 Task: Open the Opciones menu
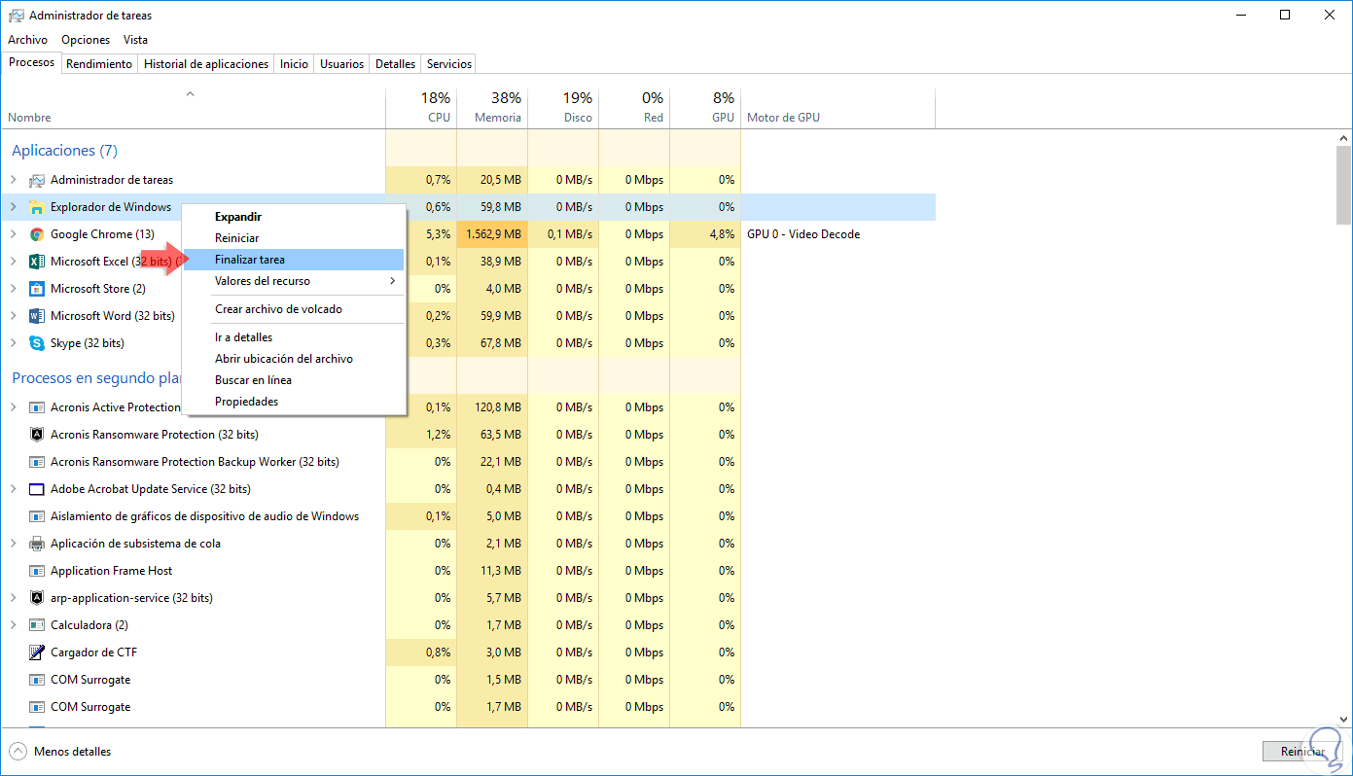point(86,40)
